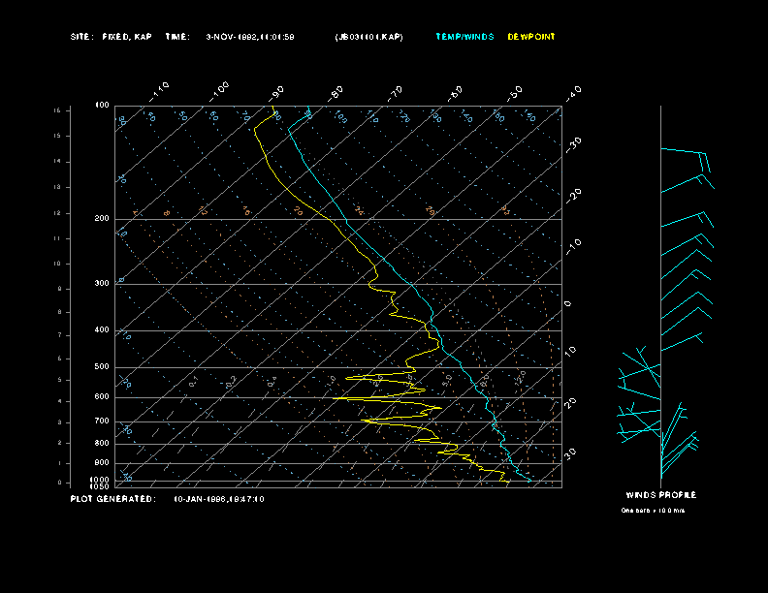The height and width of the screenshot is (593, 768).
Task: Click the '400' pressure level label
Action: tap(102, 329)
